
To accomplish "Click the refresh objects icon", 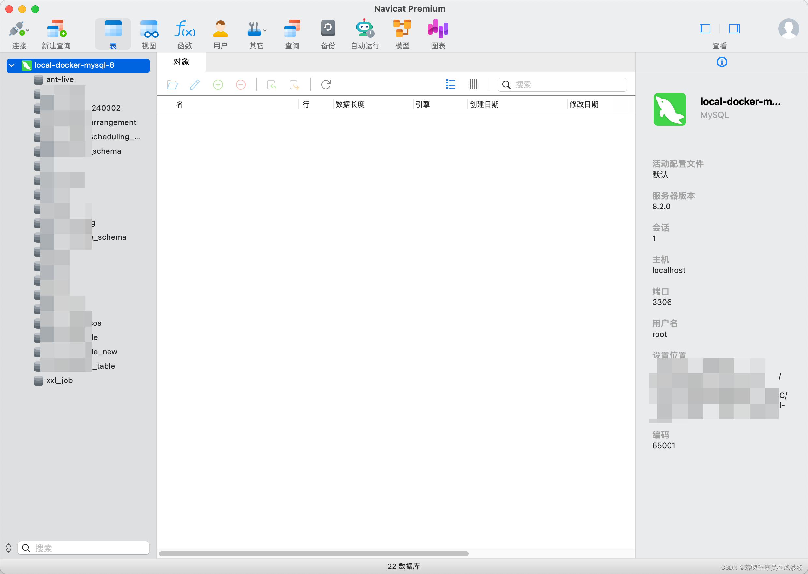I will [326, 85].
